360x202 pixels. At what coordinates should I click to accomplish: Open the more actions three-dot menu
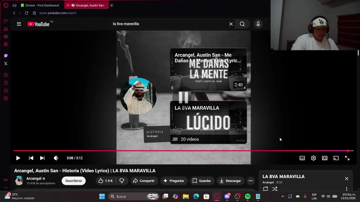coord(251,181)
